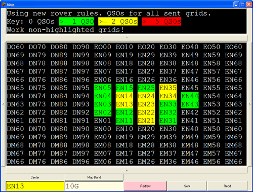The width and height of the screenshot is (253, 192).
Task: Select green grid EN43
Action: point(190,104)
